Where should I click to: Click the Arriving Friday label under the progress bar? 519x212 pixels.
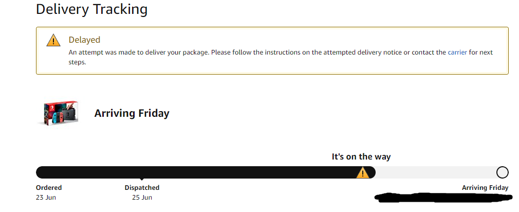pos(485,188)
